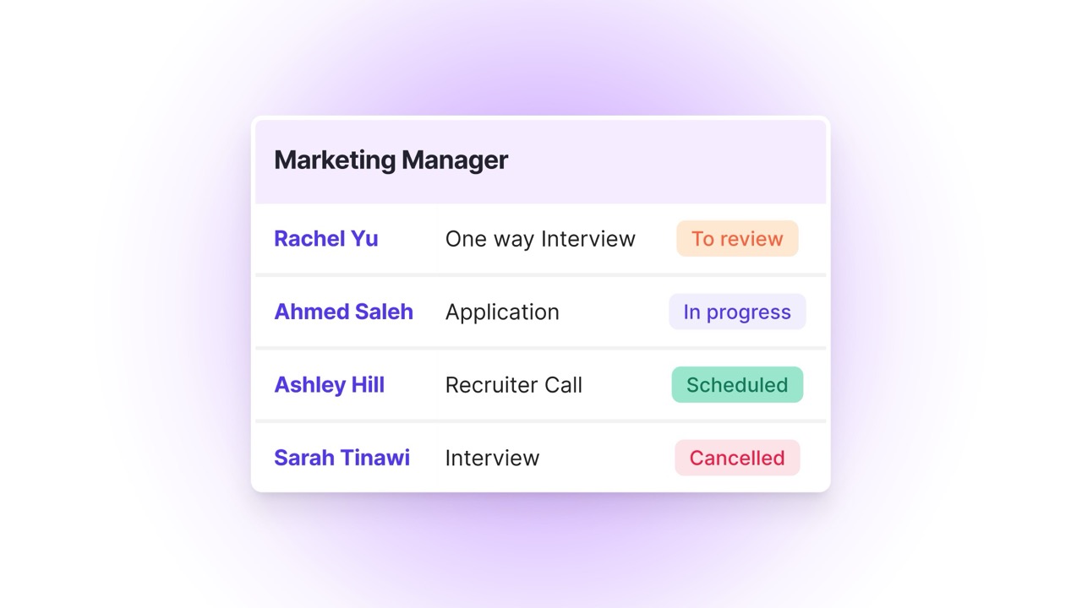This screenshot has height=608, width=1082.
Task: Click the 'Scheduled' status badge
Action: click(x=736, y=384)
